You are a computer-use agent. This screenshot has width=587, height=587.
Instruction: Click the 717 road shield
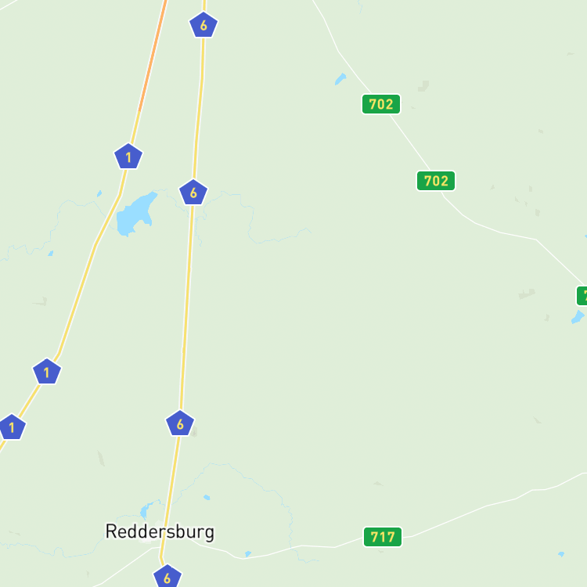(383, 537)
